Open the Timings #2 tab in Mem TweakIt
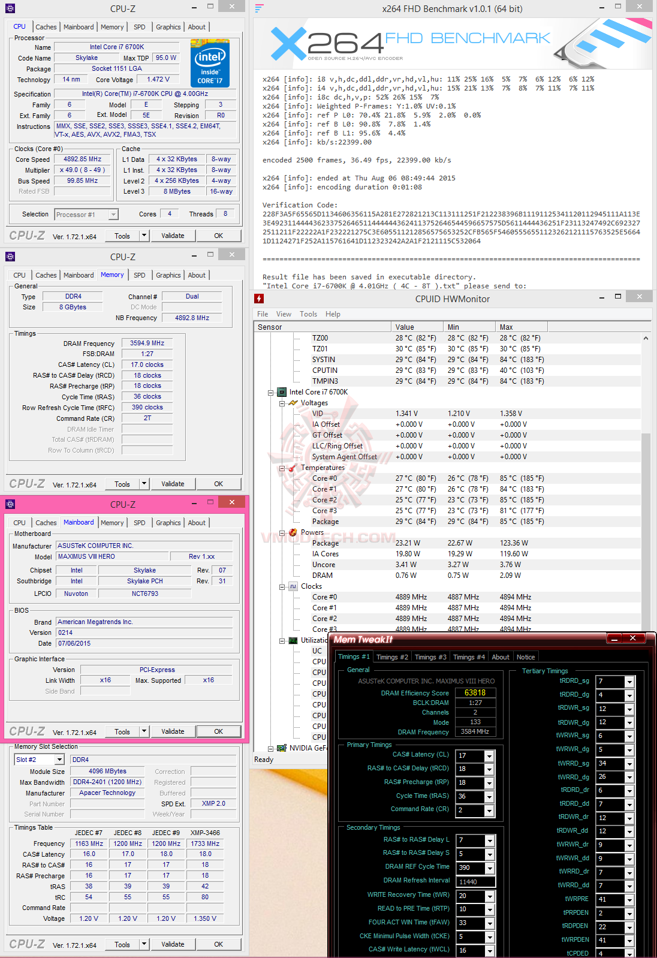Viewport: 657px width, 958px height. click(392, 657)
